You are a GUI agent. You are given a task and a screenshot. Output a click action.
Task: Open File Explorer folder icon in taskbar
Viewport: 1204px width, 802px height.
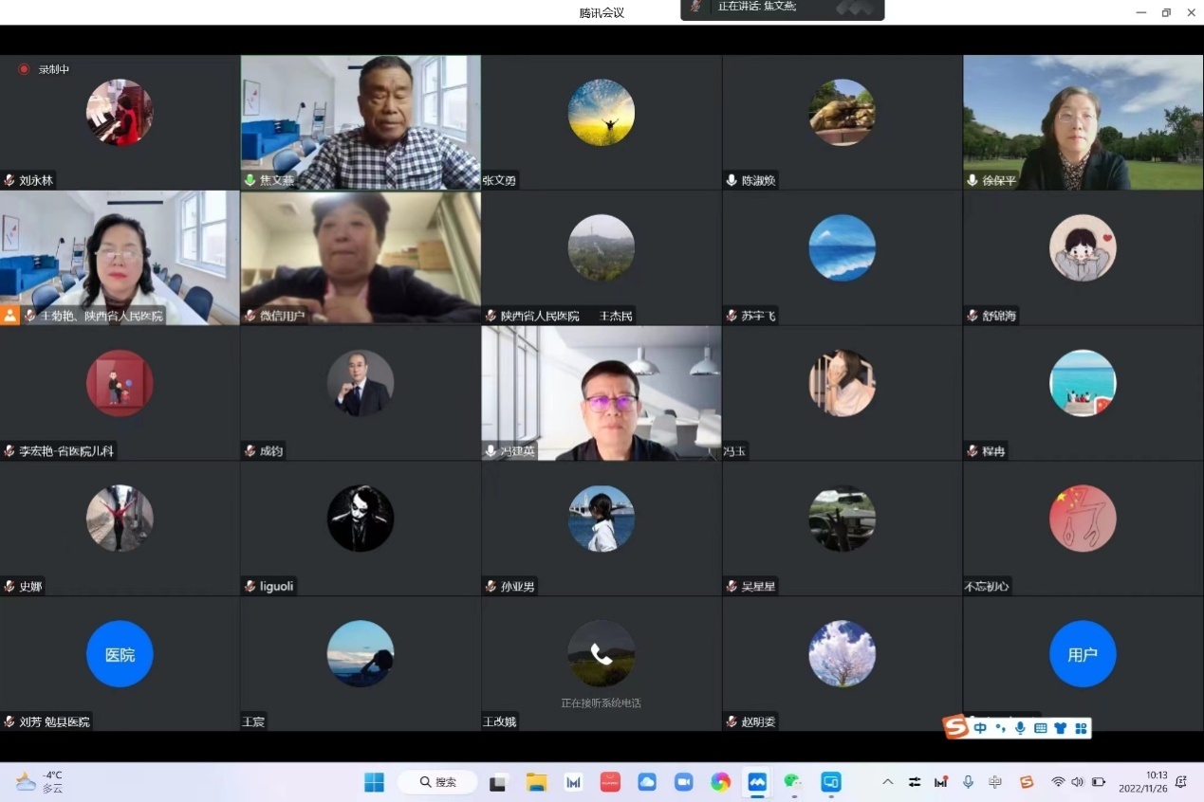click(x=537, y=782)
